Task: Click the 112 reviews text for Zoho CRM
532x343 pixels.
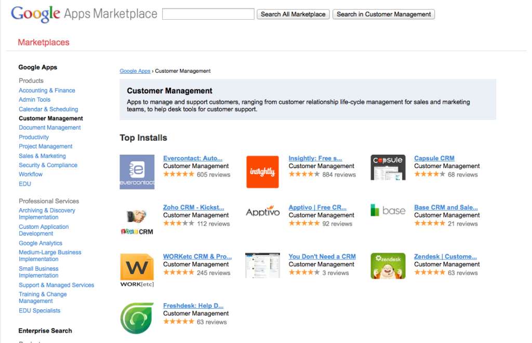Action: tap(214, 224)
